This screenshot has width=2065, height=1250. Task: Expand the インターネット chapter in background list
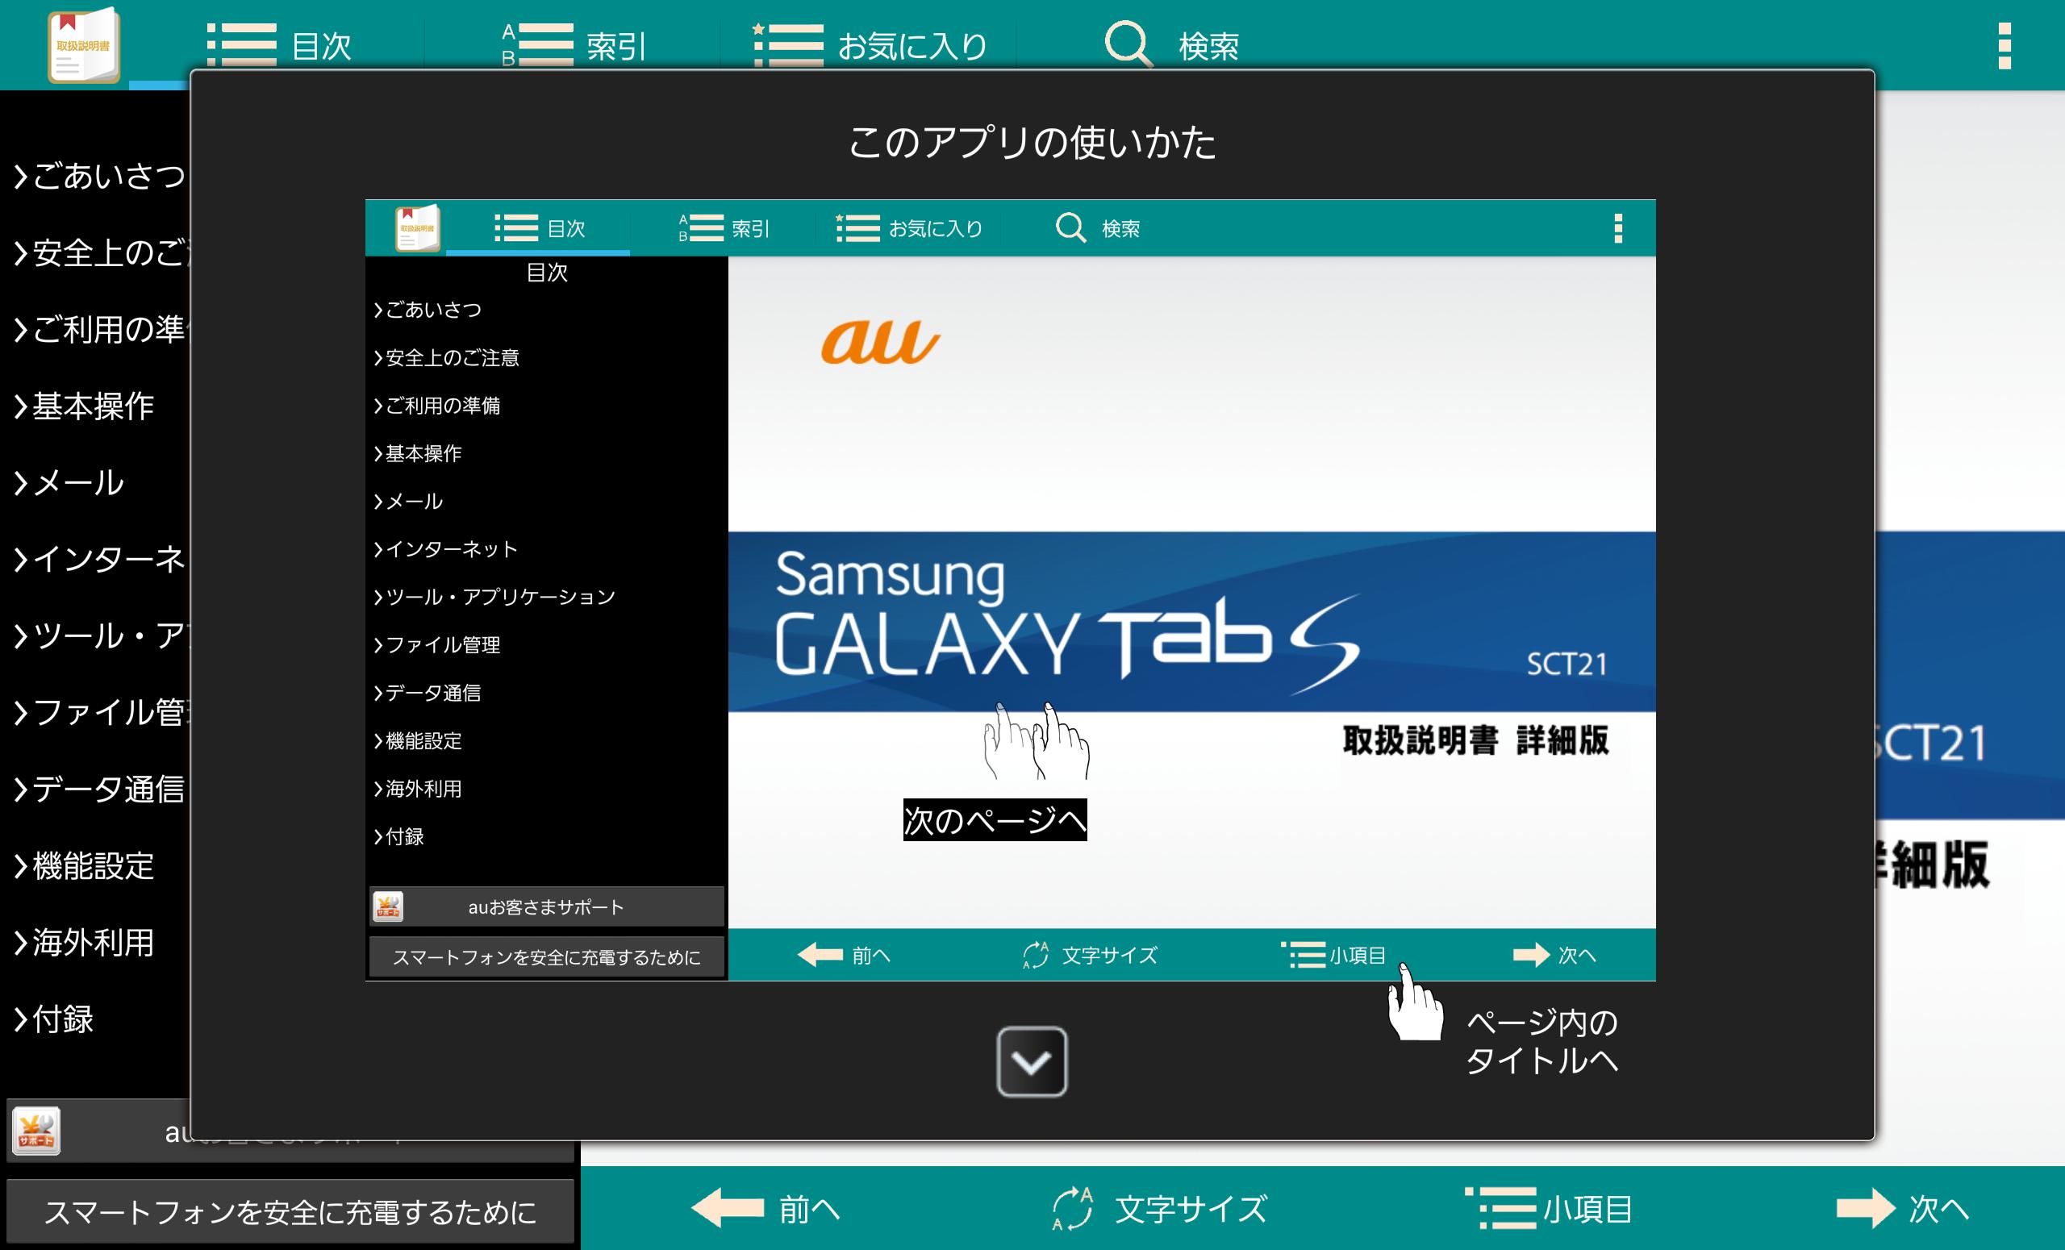pyautogui.click(x=99, y=559)
